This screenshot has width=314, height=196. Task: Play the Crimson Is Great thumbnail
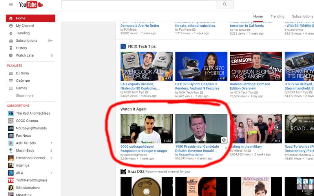click(256, 66)
